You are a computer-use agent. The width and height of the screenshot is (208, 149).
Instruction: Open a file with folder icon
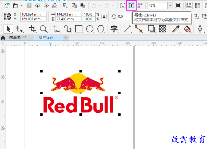[15, 5]
